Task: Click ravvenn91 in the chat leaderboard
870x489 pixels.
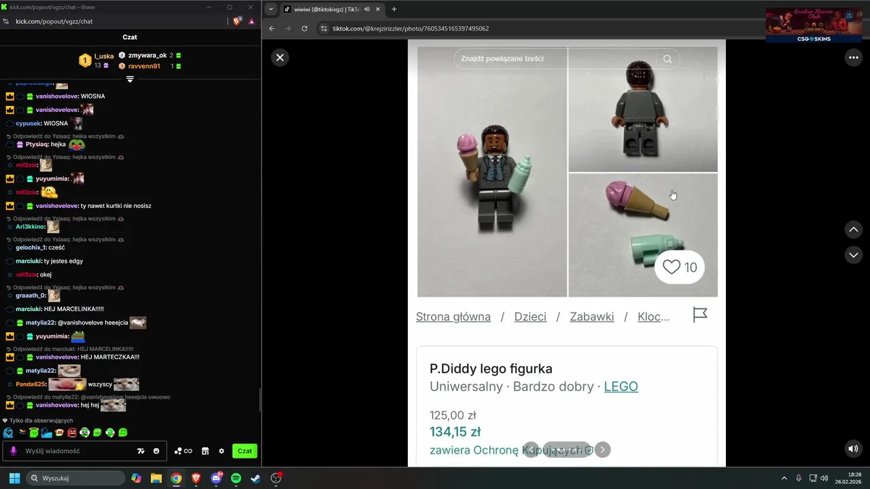Action: pyautogui.click(x=144, y=67)
